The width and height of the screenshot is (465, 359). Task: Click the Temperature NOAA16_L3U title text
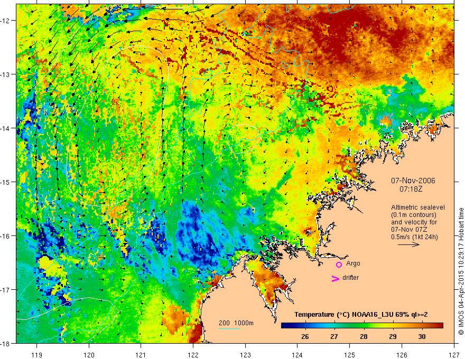tap(361, 315)
